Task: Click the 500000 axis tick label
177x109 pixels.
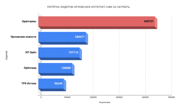Action: pos(171,97)
